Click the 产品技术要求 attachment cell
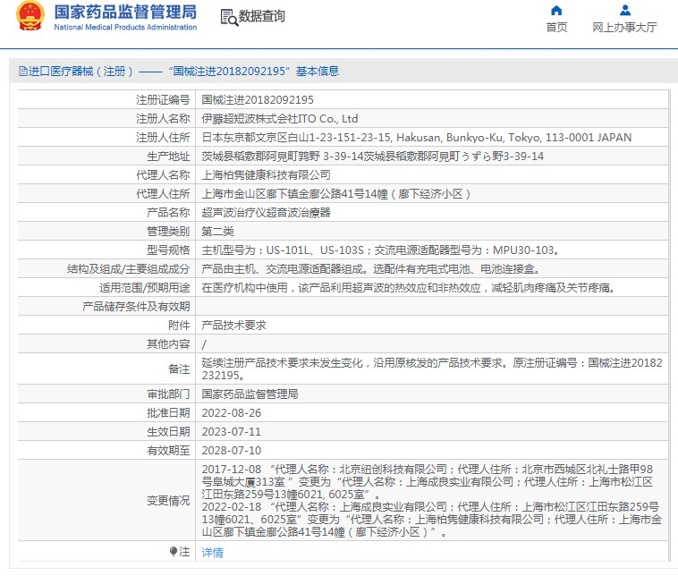 click(x=233, y=326)
